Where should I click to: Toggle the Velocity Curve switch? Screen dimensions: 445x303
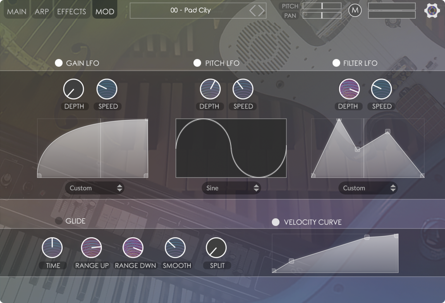pos(276,222)
